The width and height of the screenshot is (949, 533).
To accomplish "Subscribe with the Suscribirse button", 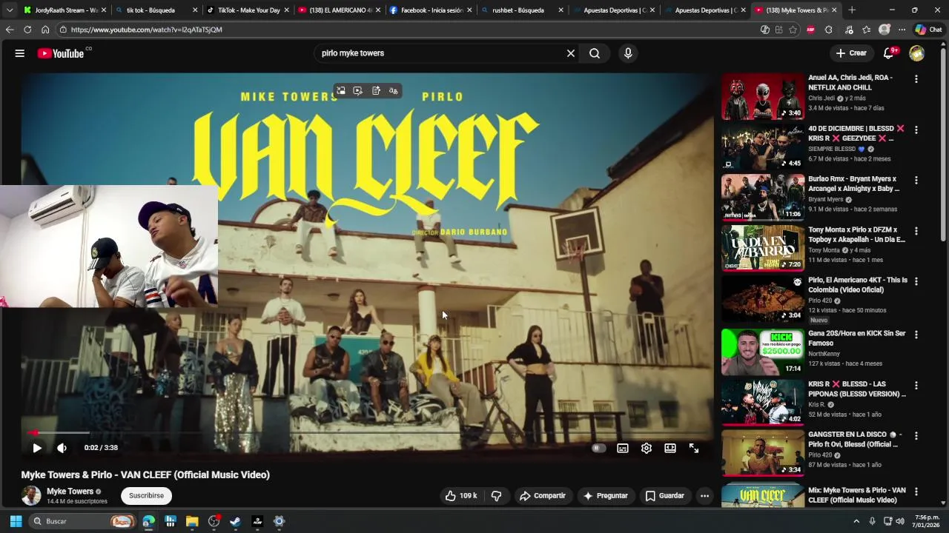I will click(146, 496).
